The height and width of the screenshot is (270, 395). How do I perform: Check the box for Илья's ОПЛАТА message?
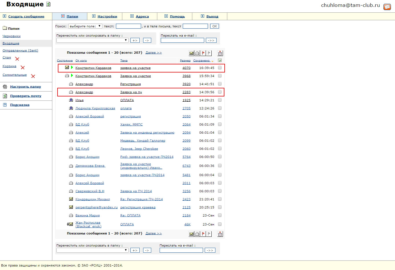point(220,100)
